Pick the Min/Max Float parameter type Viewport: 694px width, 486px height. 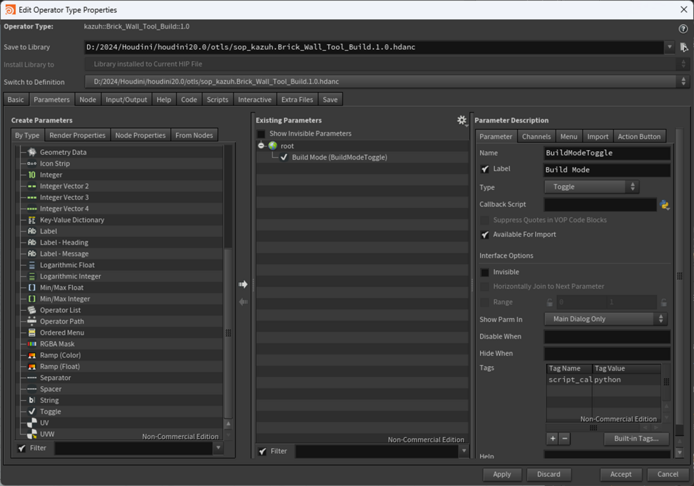pos(61,288)
